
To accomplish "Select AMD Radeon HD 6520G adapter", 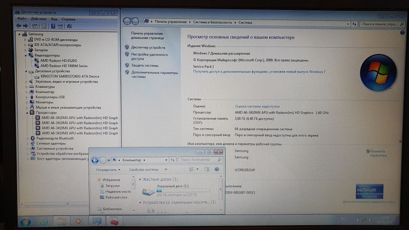I will tap(58, 60).
